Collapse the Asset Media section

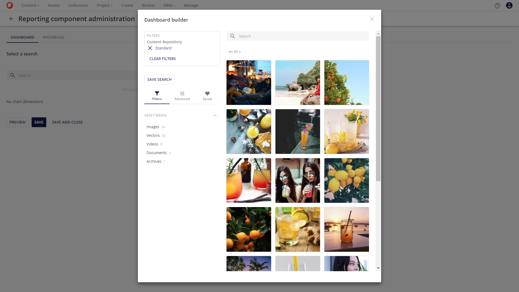[215, 115]
